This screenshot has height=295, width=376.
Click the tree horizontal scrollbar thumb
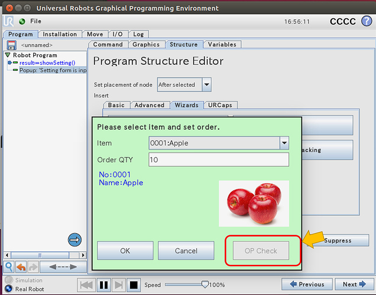click(x=40, y=255)
